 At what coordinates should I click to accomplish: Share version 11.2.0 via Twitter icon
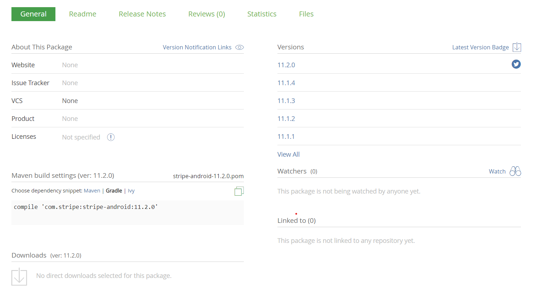pyautogui.click(x=516, y=64)
